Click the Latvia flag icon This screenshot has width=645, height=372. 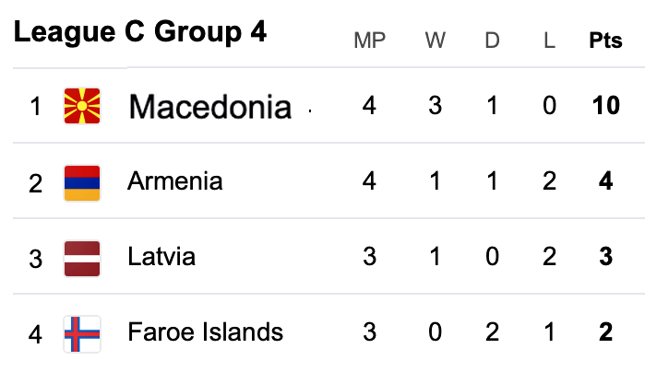(82, 256)
